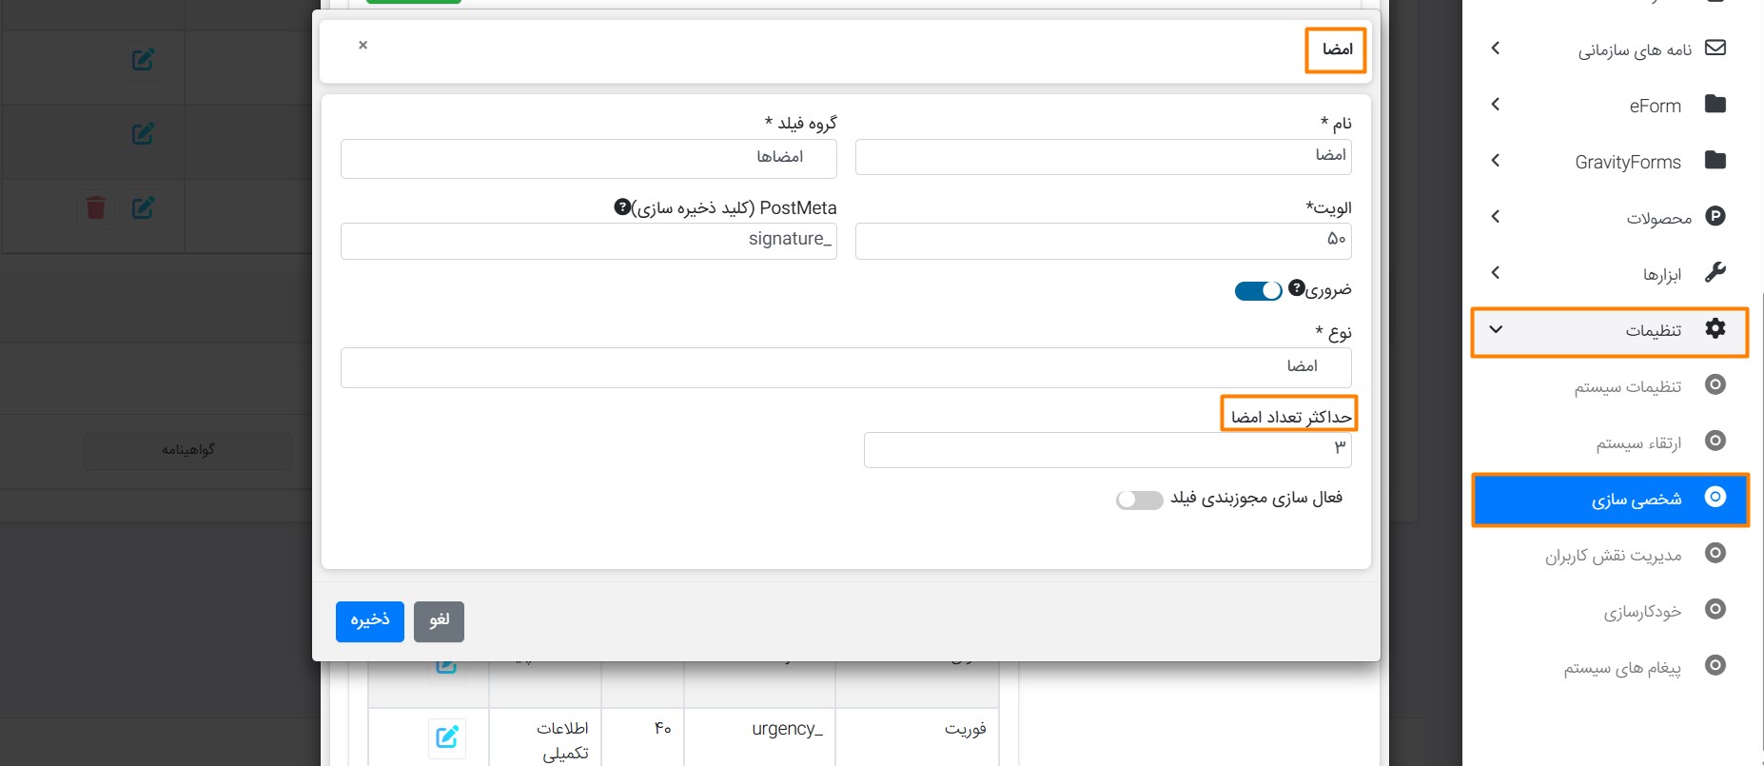
Task: Click the محصولات product icon
Action: (1715, 216)
